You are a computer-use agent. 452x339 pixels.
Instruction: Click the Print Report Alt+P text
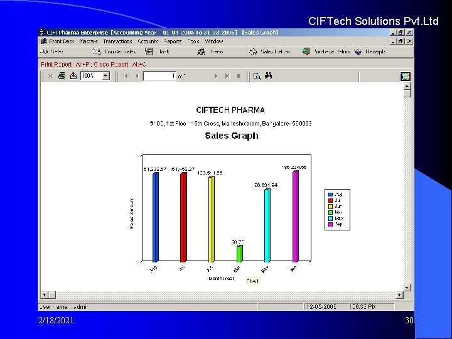pyautogui.click(x=65, y=64)
